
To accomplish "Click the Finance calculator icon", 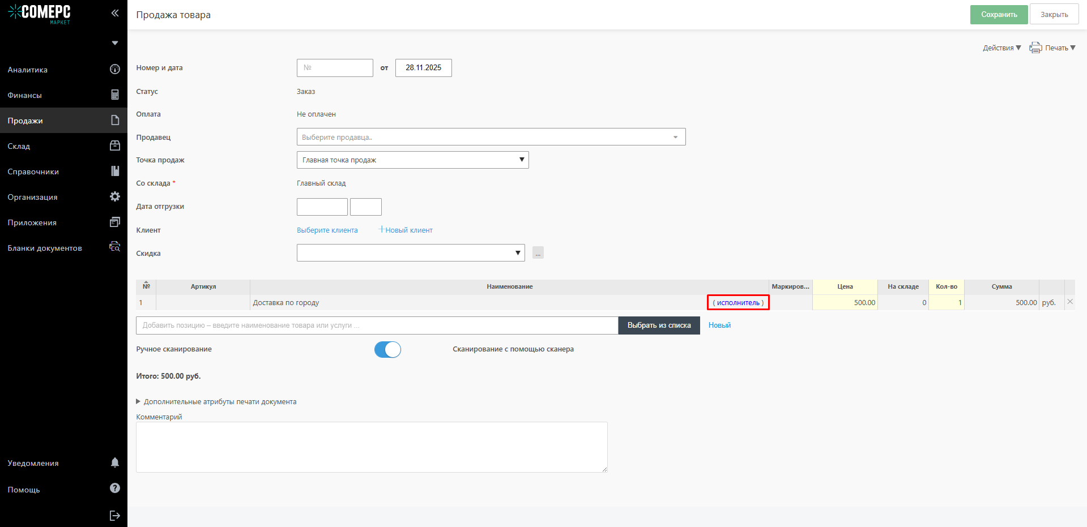I will tap(115, 95).
